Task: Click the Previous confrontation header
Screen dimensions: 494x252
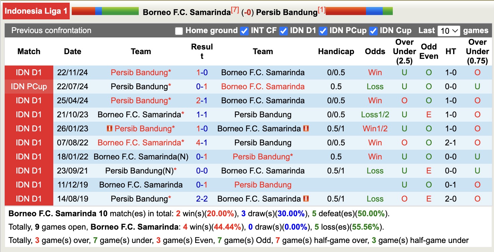Action: point(51,30)
